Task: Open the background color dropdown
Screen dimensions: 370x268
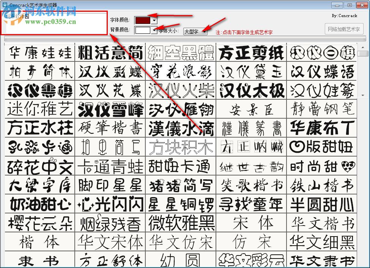Action: [153, 31]
